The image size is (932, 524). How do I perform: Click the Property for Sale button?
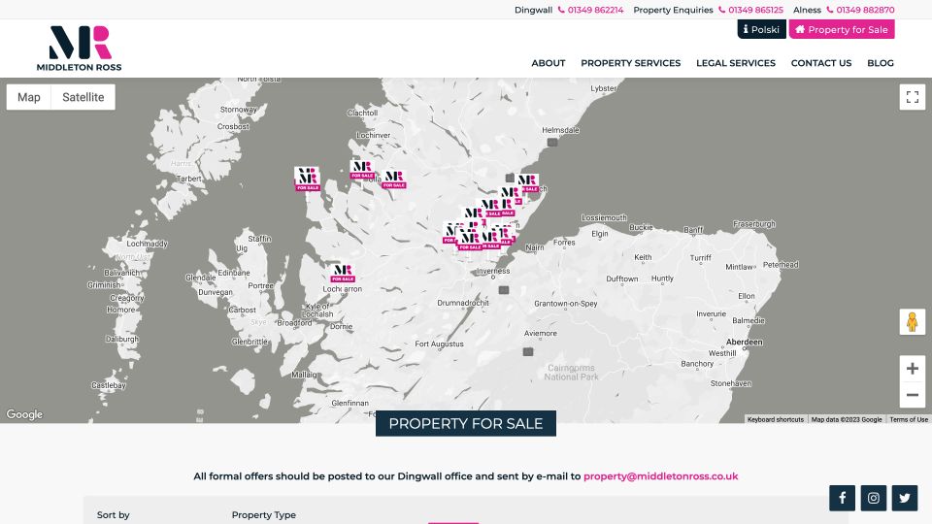(x=841, y=29)
